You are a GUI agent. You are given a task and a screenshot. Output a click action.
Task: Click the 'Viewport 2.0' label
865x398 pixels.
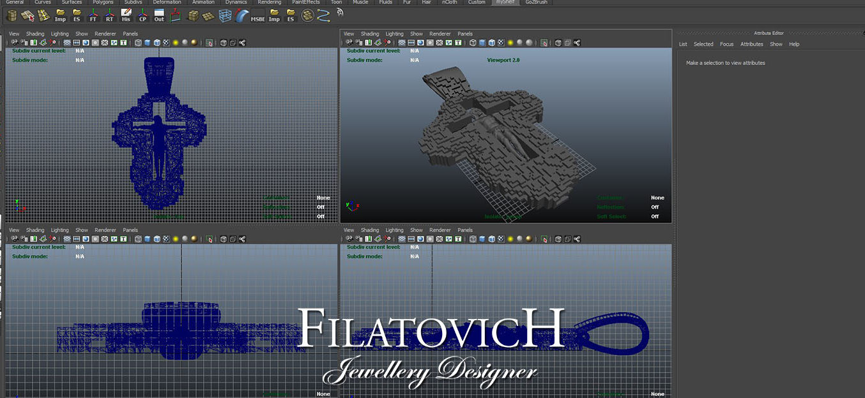pos(504,60)
